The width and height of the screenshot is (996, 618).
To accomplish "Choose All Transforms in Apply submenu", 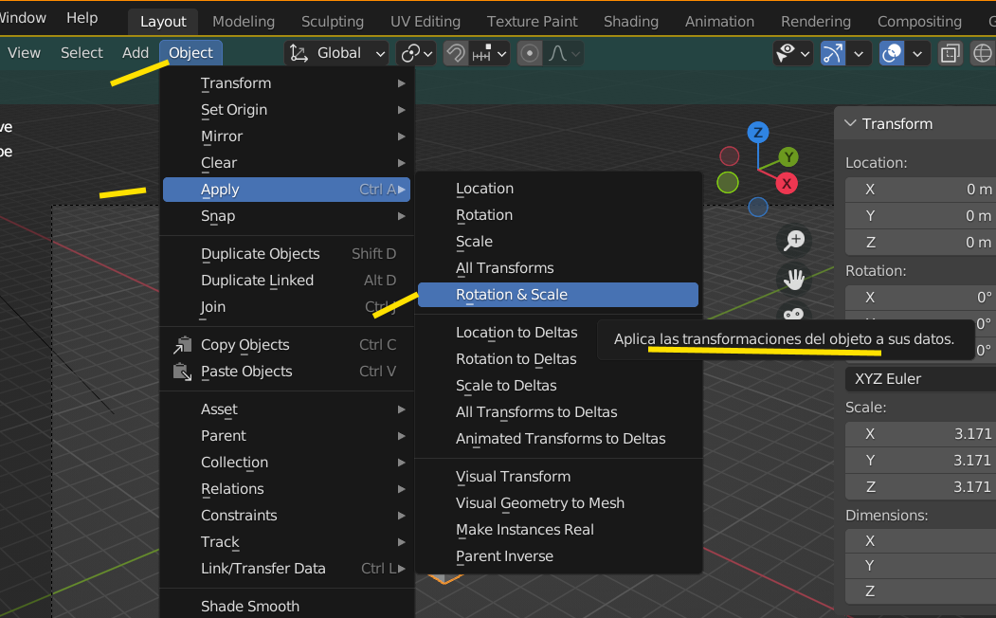I will point(505,268).
